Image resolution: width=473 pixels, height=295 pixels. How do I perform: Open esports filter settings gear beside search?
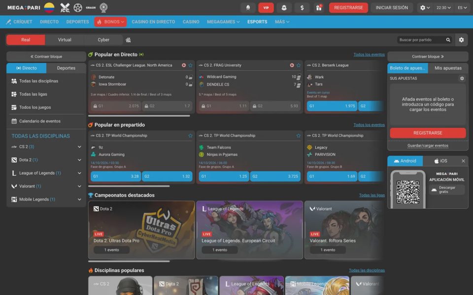pos(461,40)
